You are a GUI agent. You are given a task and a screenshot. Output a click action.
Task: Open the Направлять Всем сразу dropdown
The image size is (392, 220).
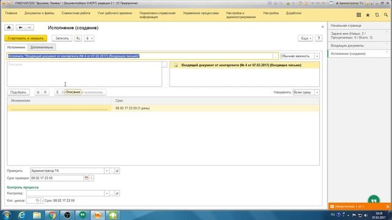pyautogui.click(x=317, y=92)
